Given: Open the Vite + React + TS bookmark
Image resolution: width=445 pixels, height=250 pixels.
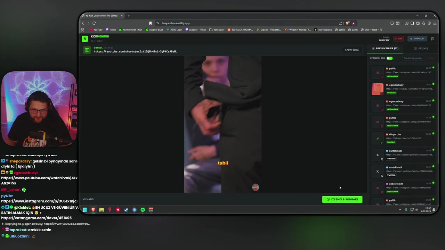Looking at the screenshot, I should click(x=371, y=30).
